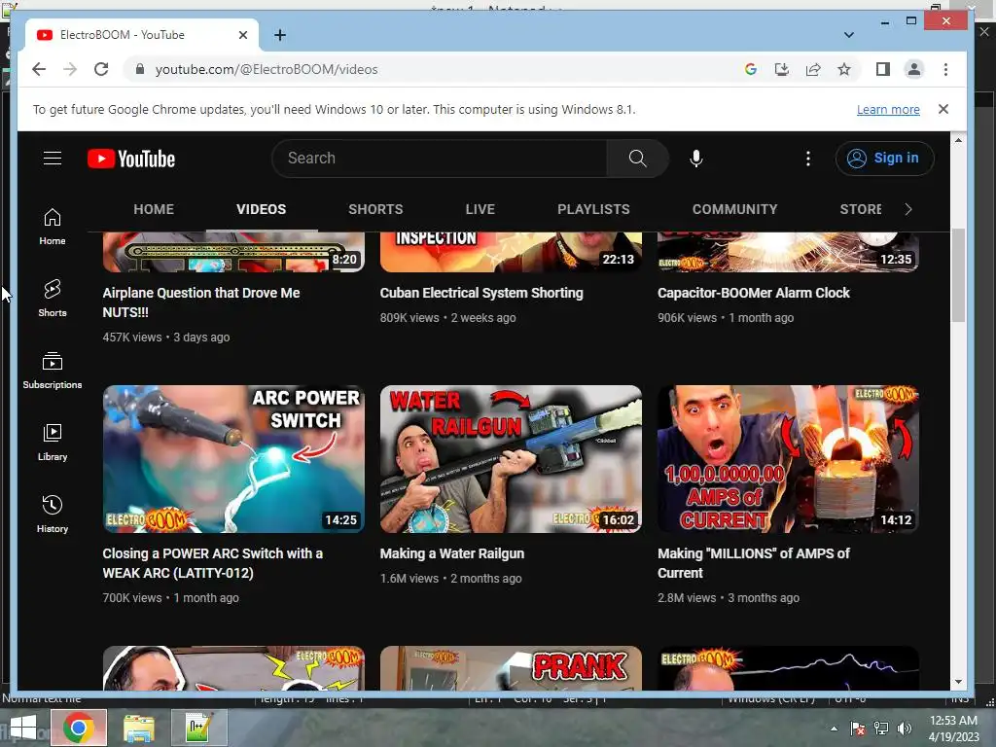The image size is (996, 747).
Task: Open "Capacitor-BOOMer Alarm Clock" video title
Action: [754, 293]
